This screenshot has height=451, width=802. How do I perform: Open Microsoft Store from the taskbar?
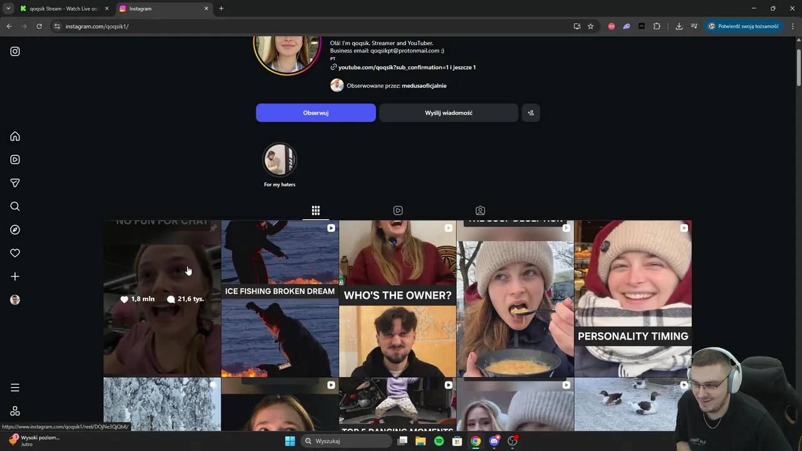[457, 441]
